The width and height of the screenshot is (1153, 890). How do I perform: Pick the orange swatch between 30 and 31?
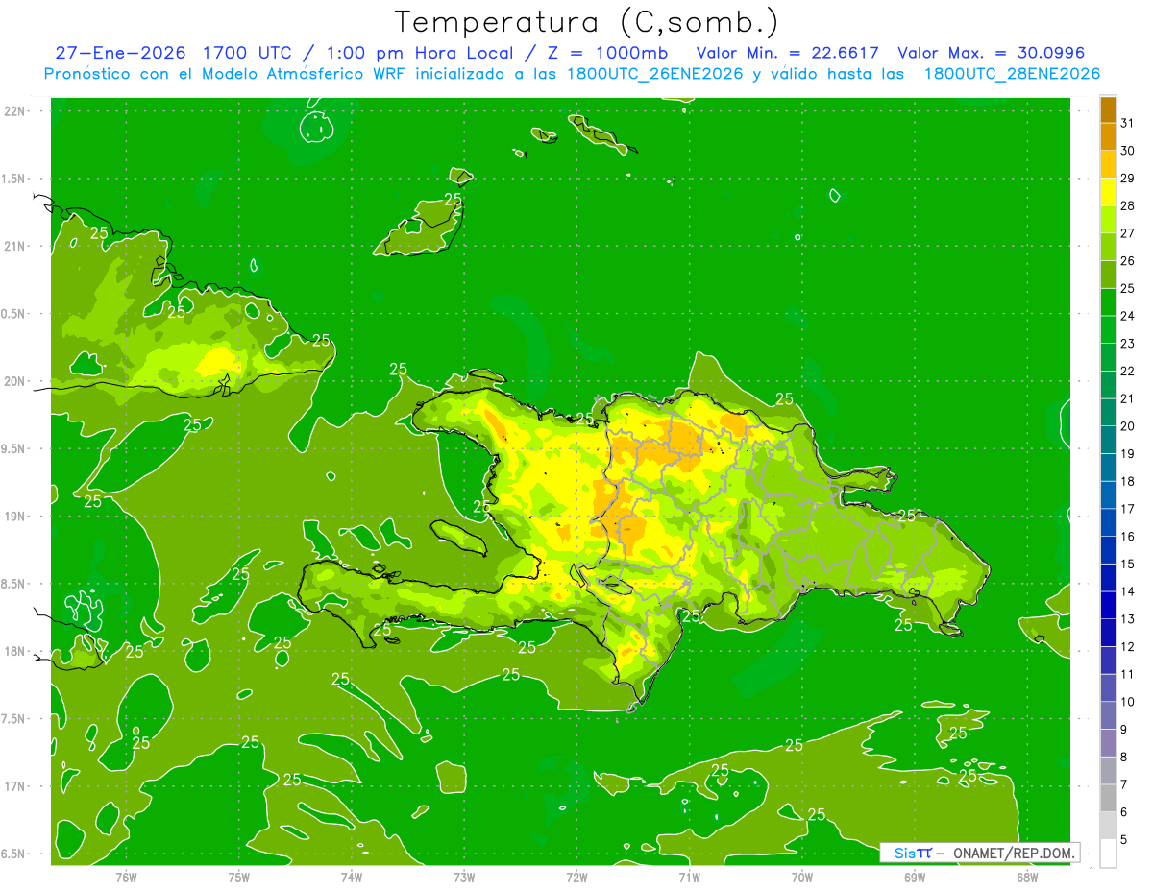point(1108,137)
